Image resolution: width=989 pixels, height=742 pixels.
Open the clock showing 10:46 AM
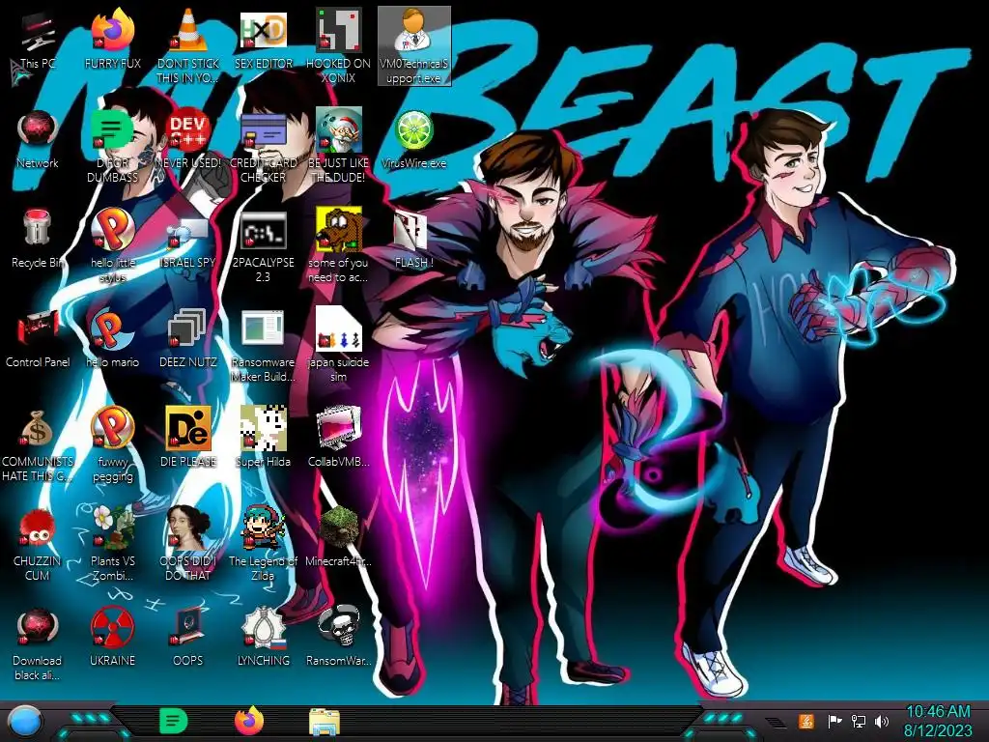coord(938,721)
